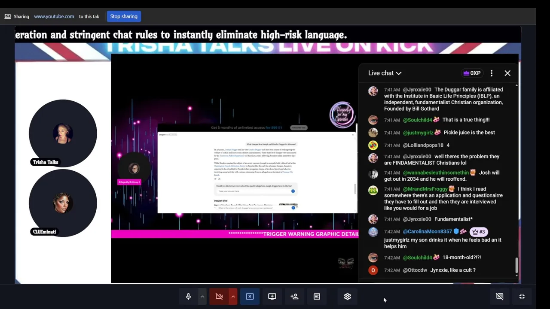Click the CLUEminati name label
This screenshot has width=550, height=309.
pos(45,232)
